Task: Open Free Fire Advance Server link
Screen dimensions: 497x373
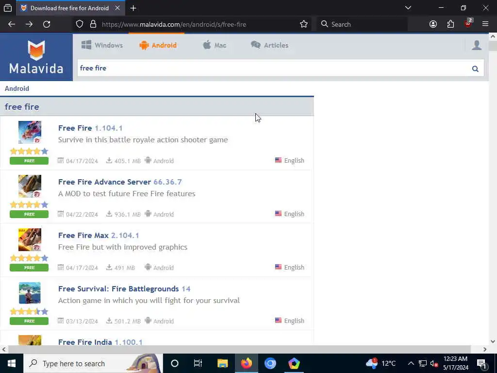Action: (x=120, y=182)
